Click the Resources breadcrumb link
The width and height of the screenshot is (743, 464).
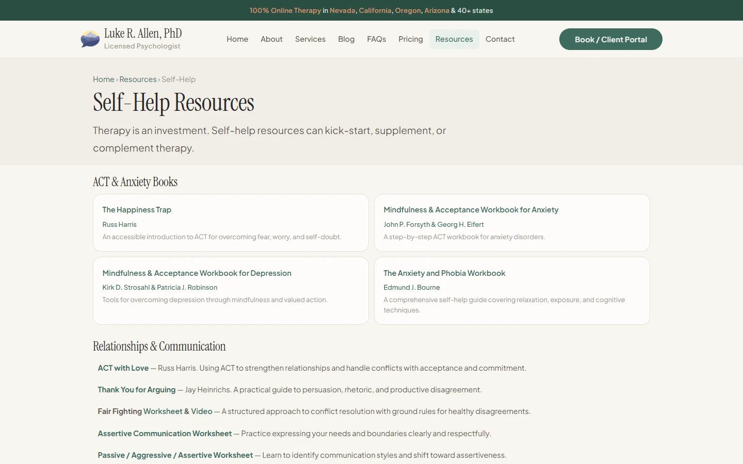pos(138,79)
